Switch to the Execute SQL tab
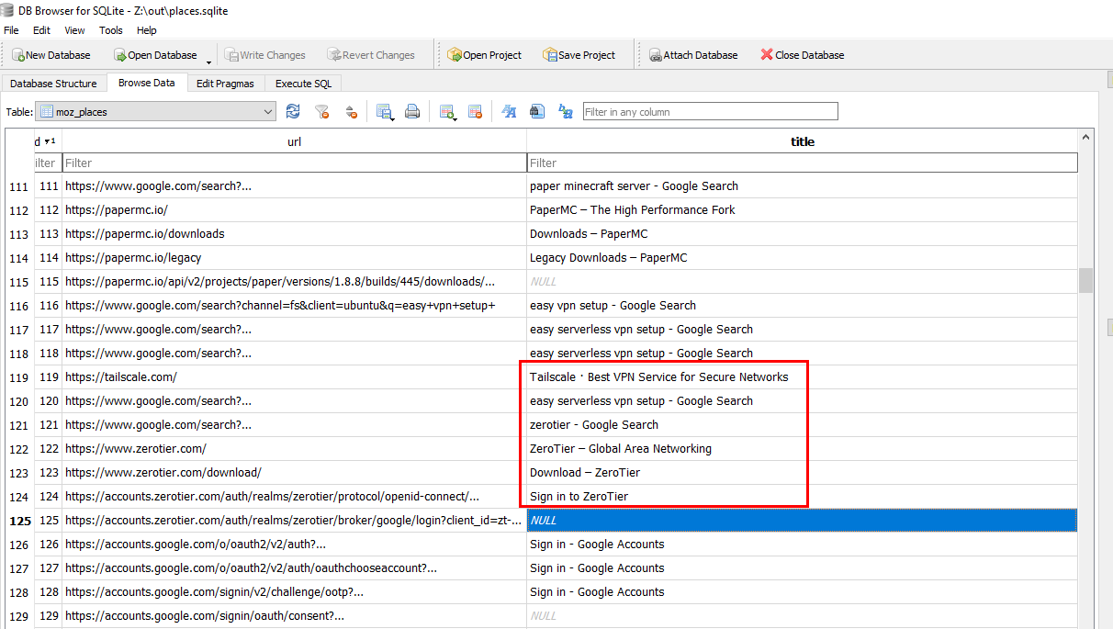Screen dimensions: 1113x629 click(303, 84)
